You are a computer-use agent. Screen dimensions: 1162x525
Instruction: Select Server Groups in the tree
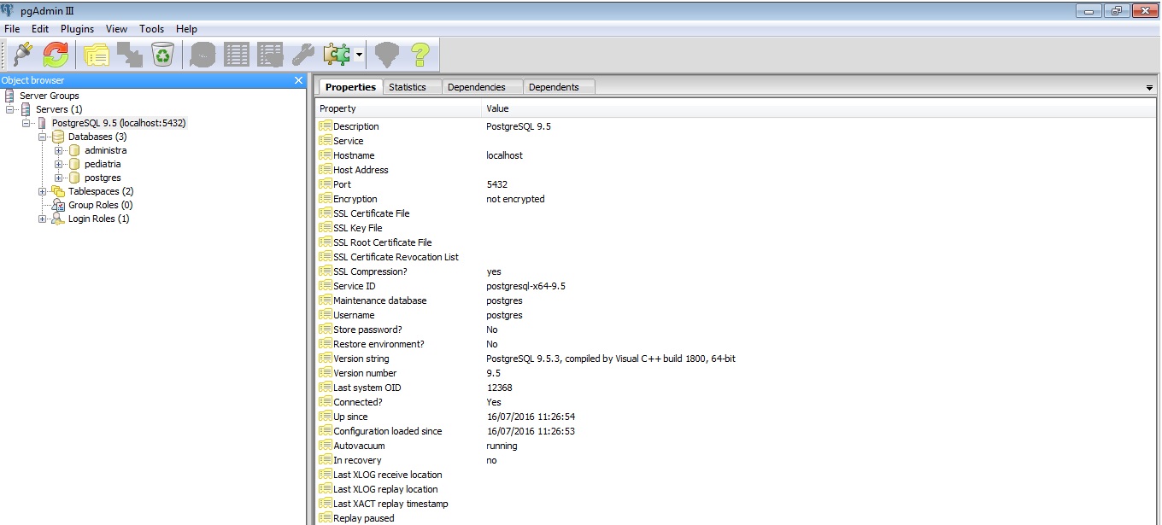(50, 96)
